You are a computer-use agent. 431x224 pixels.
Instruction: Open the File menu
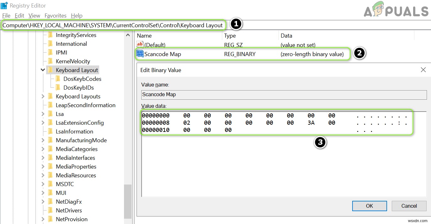[6, 16]
